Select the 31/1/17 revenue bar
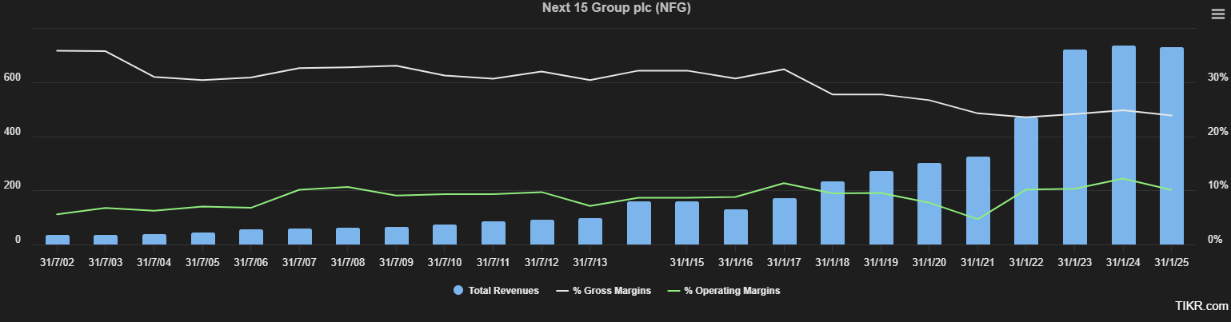This screenshot has height=322, width=1231. [785, 221]
